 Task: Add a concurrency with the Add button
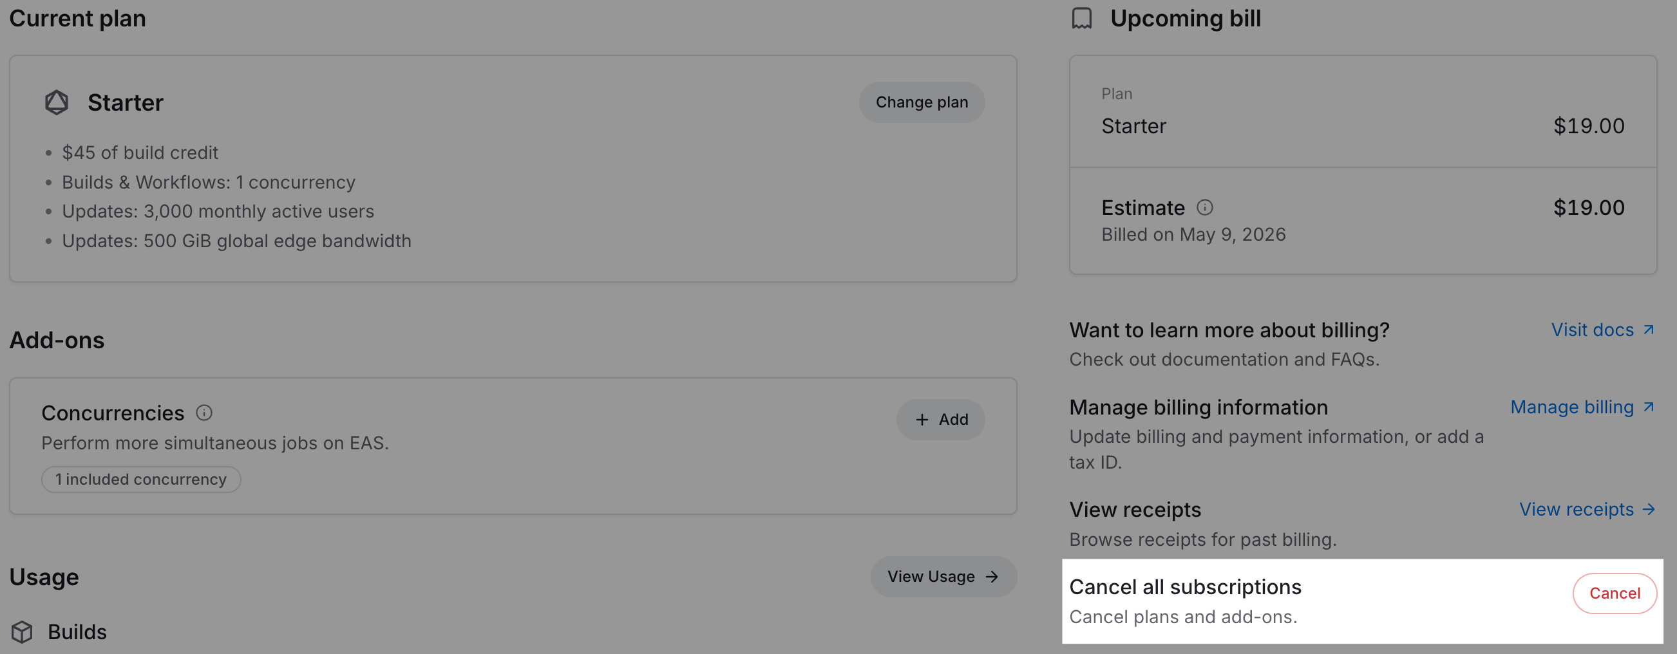pyautogui.click(x=940, y=420)
